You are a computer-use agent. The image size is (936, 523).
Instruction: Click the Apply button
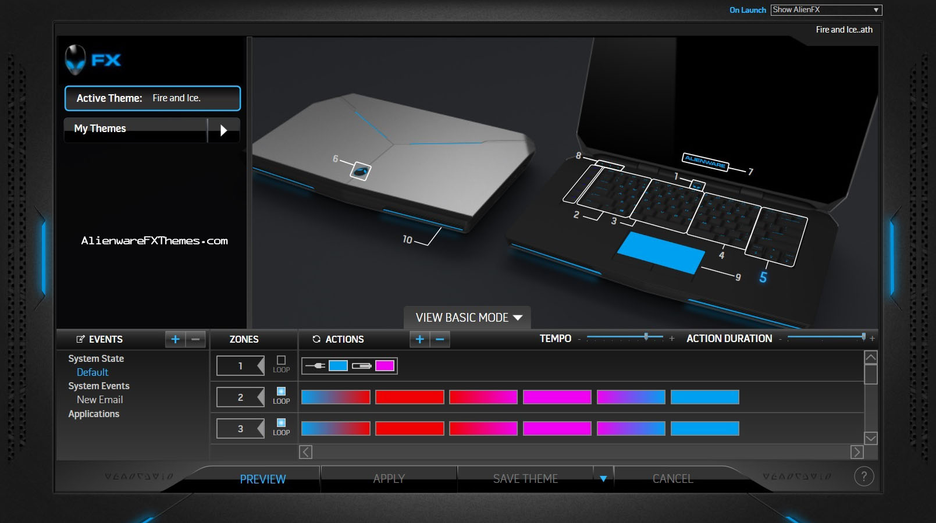pyautogui.click(x=389, y=479)
